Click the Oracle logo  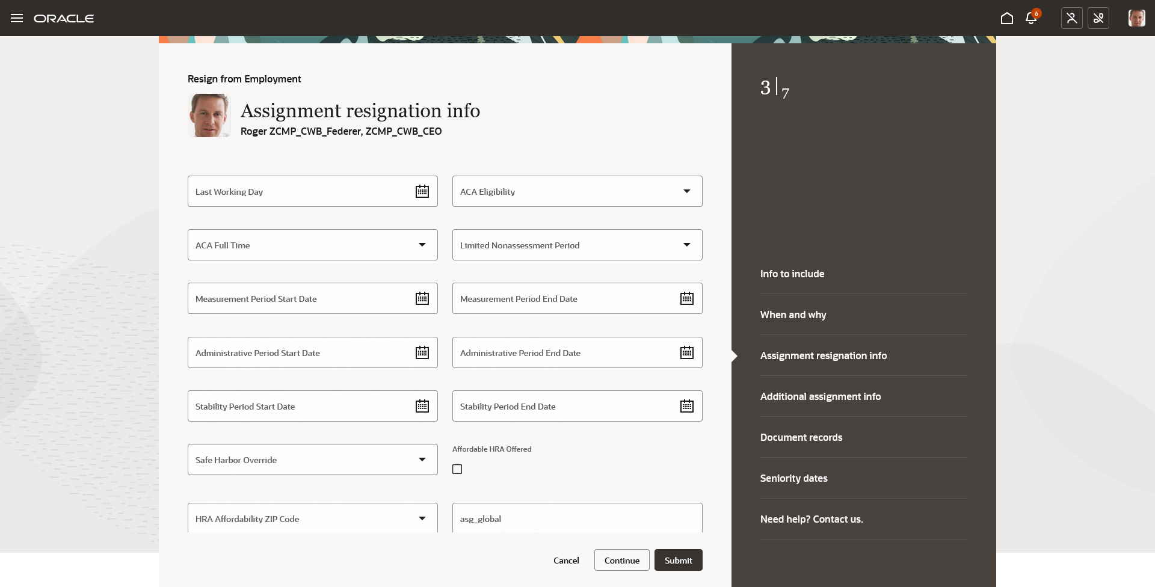tap(64, 19)
